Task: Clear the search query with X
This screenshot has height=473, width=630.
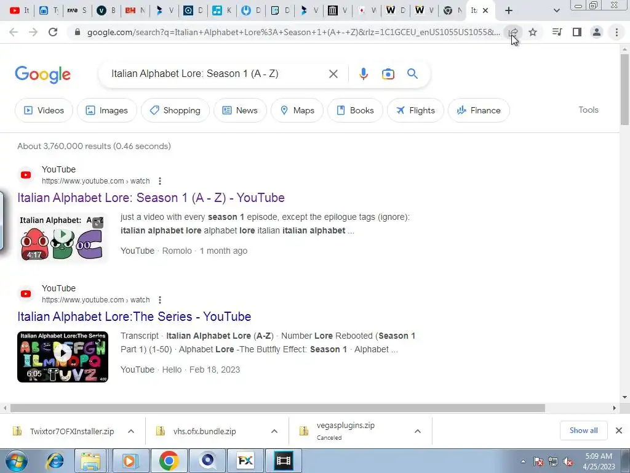Action: [333, 74]
